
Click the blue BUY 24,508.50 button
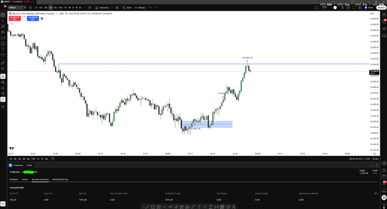click(33, 18)
